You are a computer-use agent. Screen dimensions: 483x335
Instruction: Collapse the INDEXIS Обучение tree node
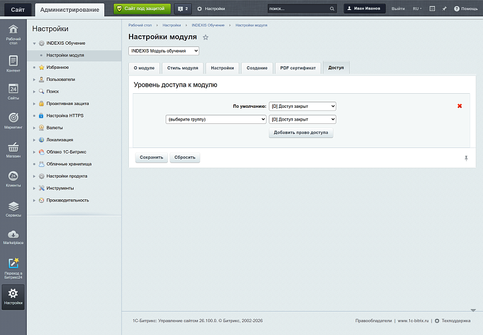tap(34, 44)
